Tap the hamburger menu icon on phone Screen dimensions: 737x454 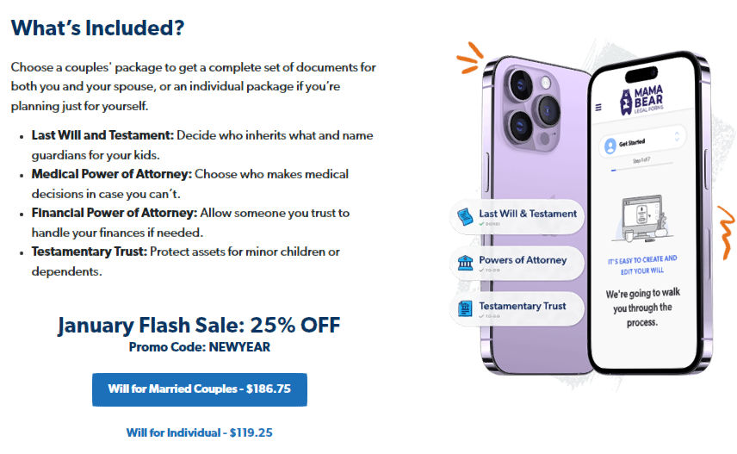(x=599, y=108)
